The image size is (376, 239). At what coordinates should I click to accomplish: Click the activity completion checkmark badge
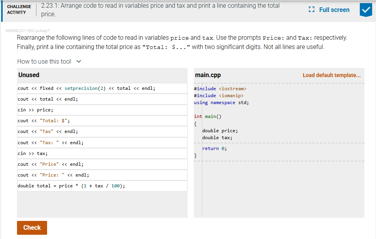click(366, 10)
